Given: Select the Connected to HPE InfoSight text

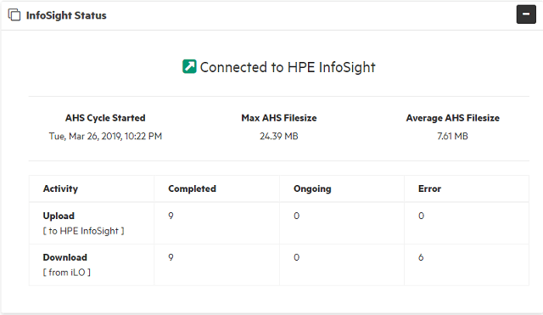Looking at the screenshot, I should click(288, 67).
